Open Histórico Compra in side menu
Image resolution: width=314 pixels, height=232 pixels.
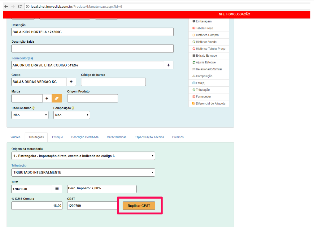tap(207, 35)
